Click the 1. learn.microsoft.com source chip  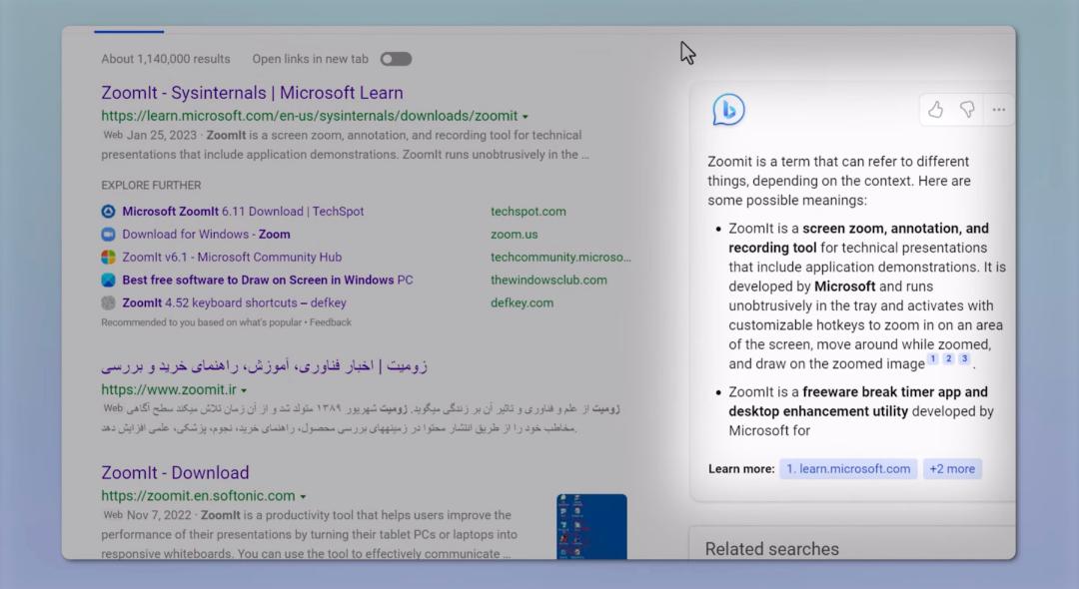coord(848,469)
